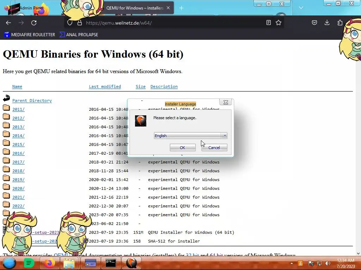Open the network tray icon
The height and width of the screenshot is (270, 361).
tap(319, 263)
